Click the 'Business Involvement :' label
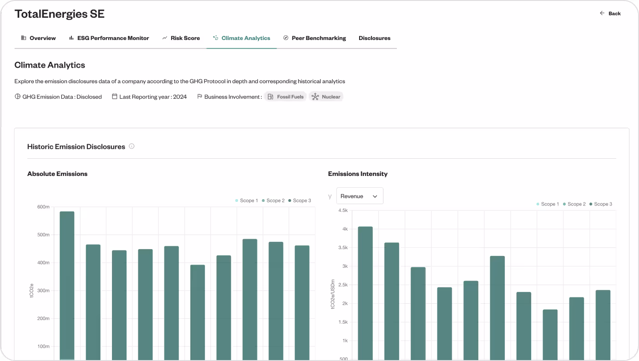This screenshot has height=361, width=639. (x=233, y=96)
